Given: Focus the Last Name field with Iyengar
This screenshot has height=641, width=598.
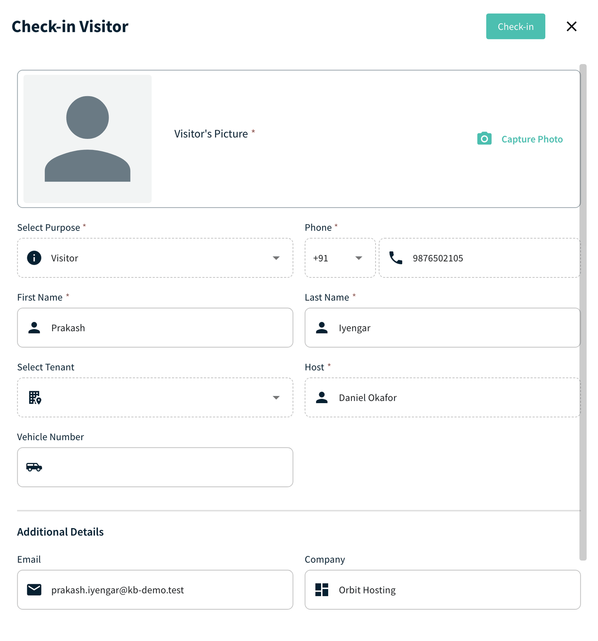Looking at the screenshot, I should 443,328.
